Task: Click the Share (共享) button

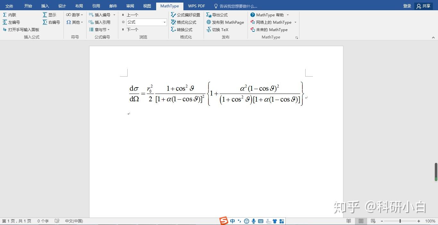Action: (424, 6)
